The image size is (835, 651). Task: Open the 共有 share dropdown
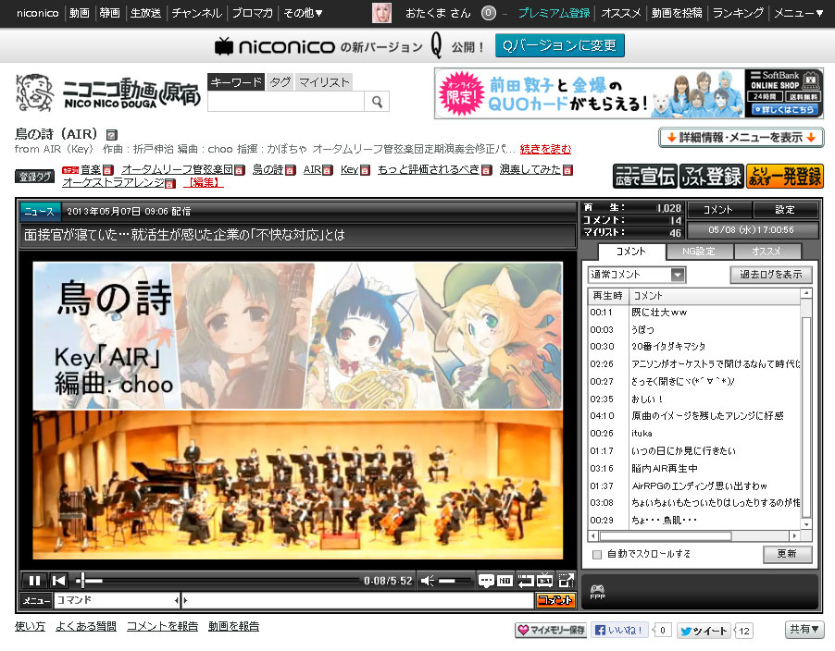click(x=804, y=630)
